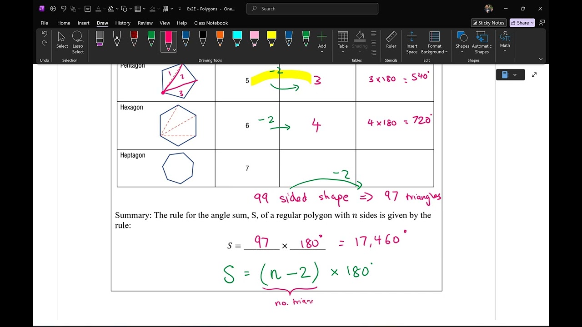Click the bottom align lines icon
This screenshot has height=327, width=582.
(x=373, y=53)
